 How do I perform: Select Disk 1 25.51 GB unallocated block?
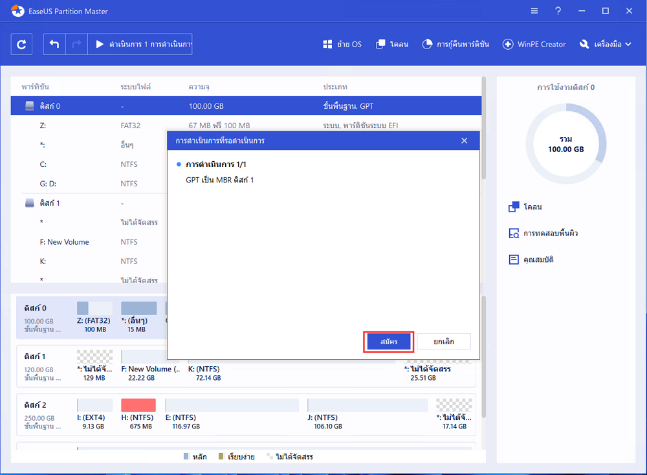point(438,370)
